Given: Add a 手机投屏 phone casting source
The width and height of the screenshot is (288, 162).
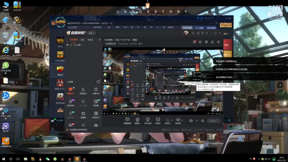Looking at the screenshot, I should (148, 121).
